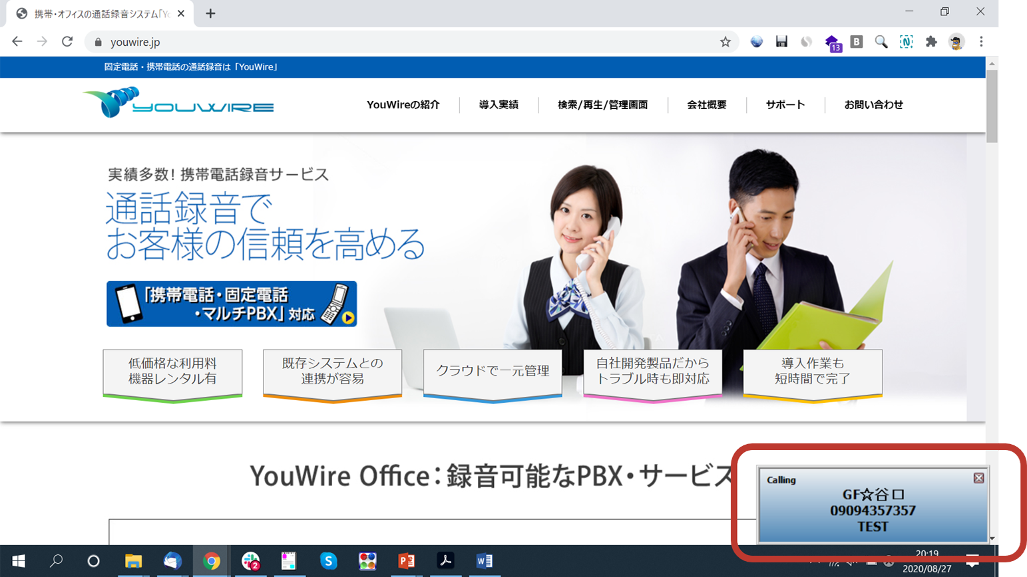Viewport: 1027px width, 577px height.
Task: Reload the youwire.jp page
Action: [x=67, y=42]
